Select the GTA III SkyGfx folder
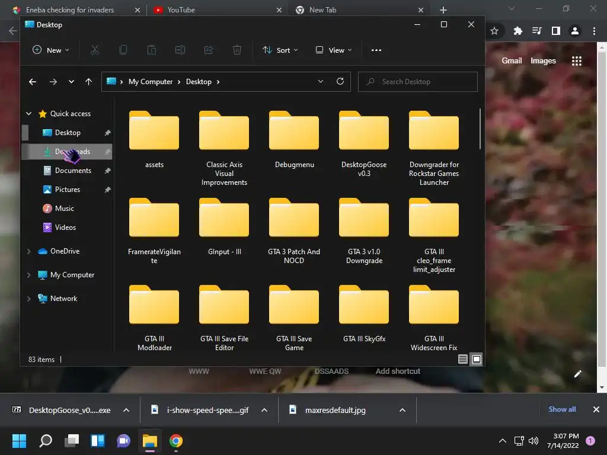 [x=364, y=314]
